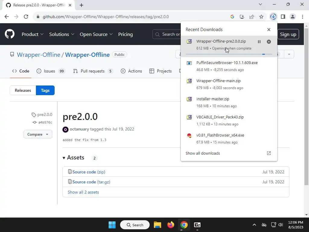Screen dimensions: 309x232
Task: Open the volume control in tray
Action: [281, 225]
